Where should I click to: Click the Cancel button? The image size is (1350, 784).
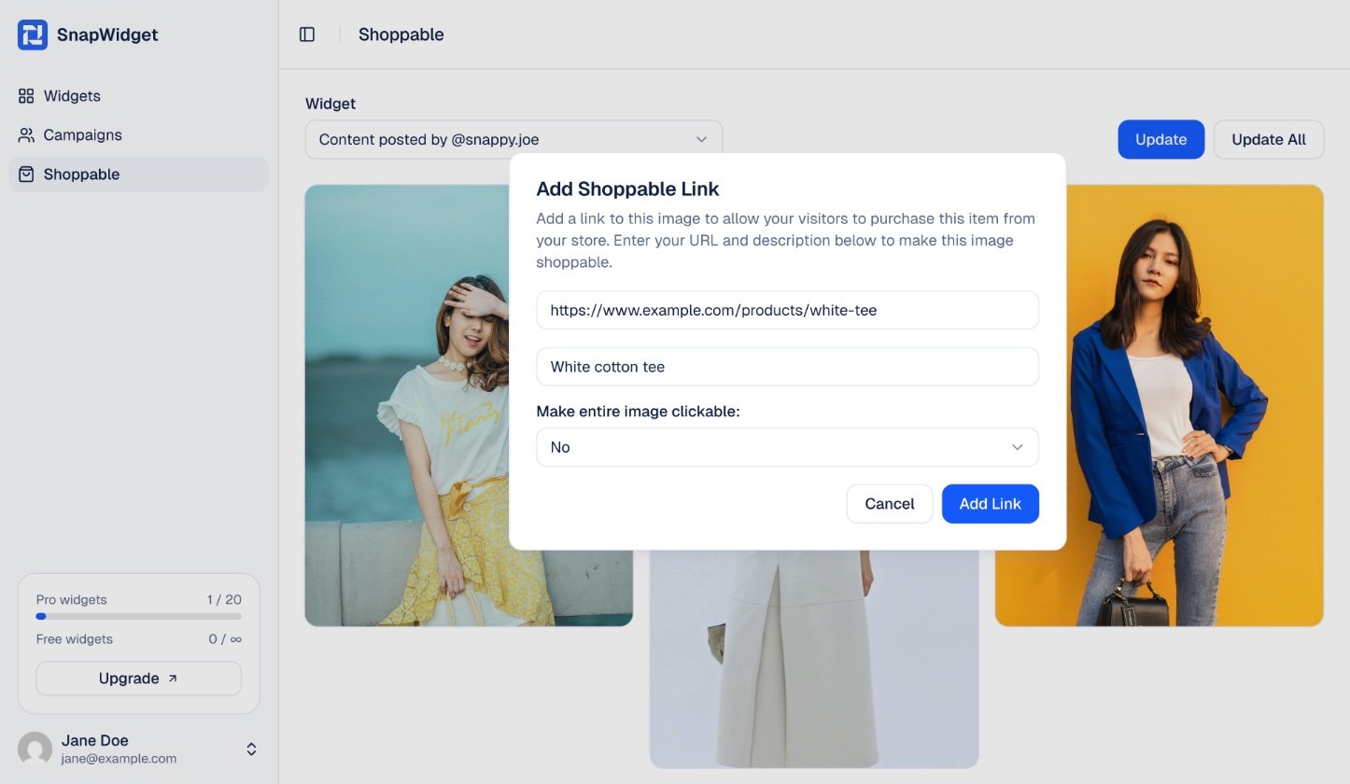(x=889, y=504)
